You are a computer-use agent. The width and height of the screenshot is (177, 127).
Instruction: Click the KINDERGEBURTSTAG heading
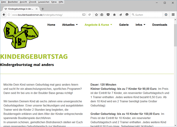[x=34, y=57]
